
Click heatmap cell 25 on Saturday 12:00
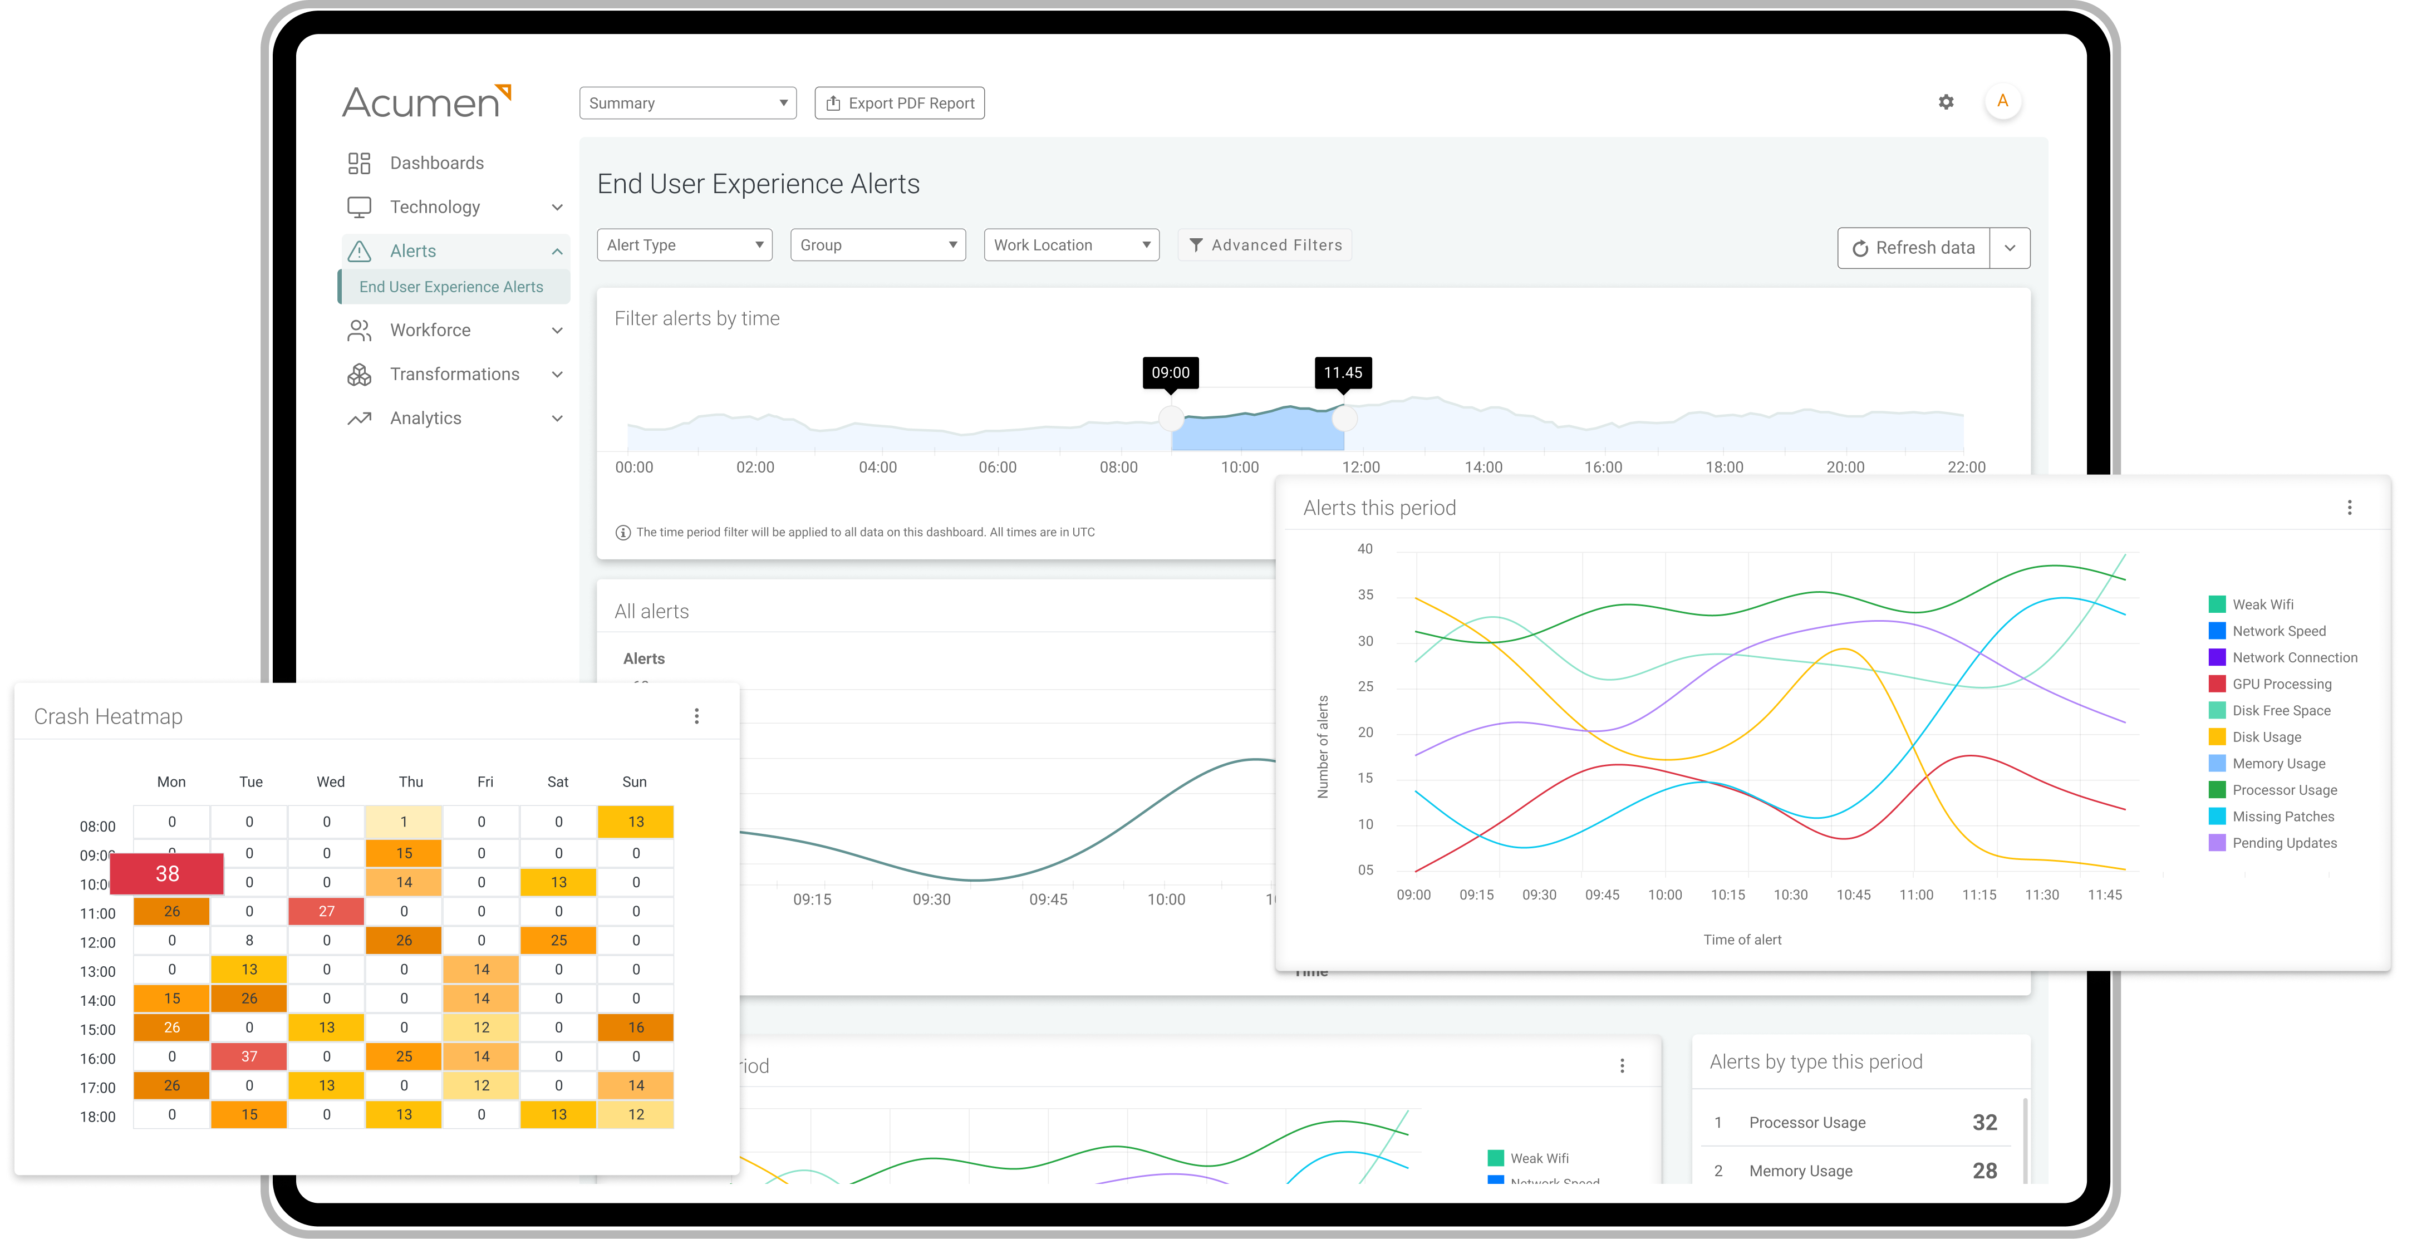(559, 940)
